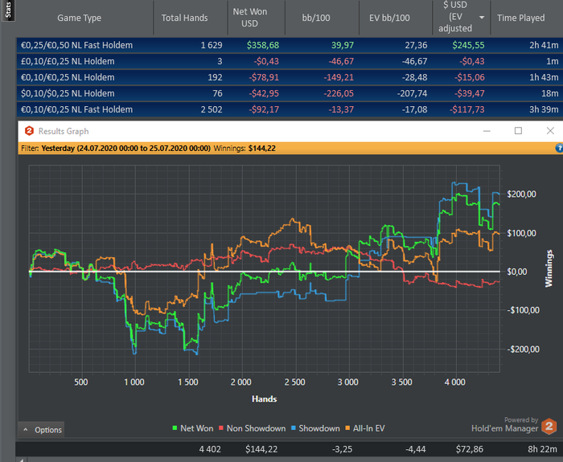563x462 pixels.
Task: Maximize the Results Graph window
Action: (518, 131)
